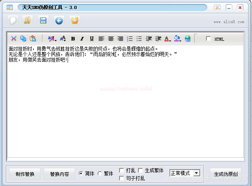The width and height of the screenshot is (252, 186).
Task: Enable the 句子打乱 option
Action: 121,178
